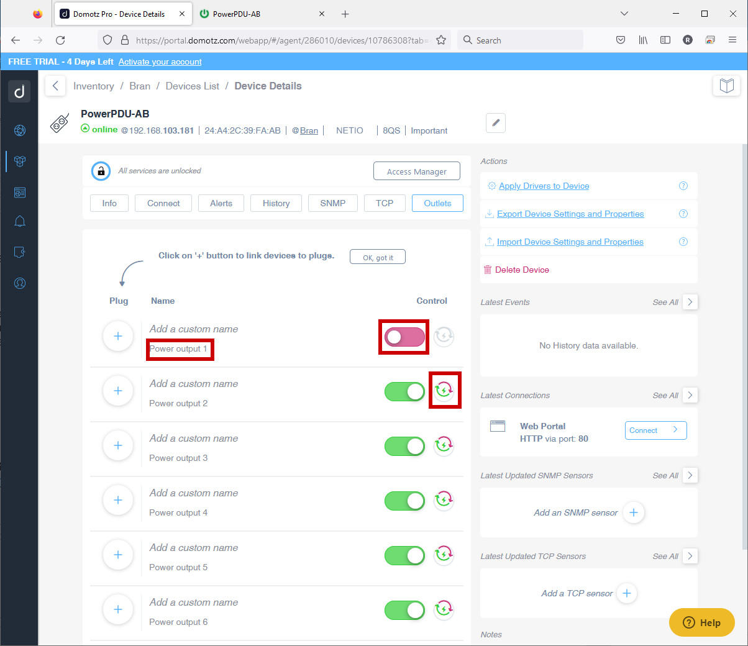
Task: Link a device to plug 1
Action: click(x=118, y=336)
